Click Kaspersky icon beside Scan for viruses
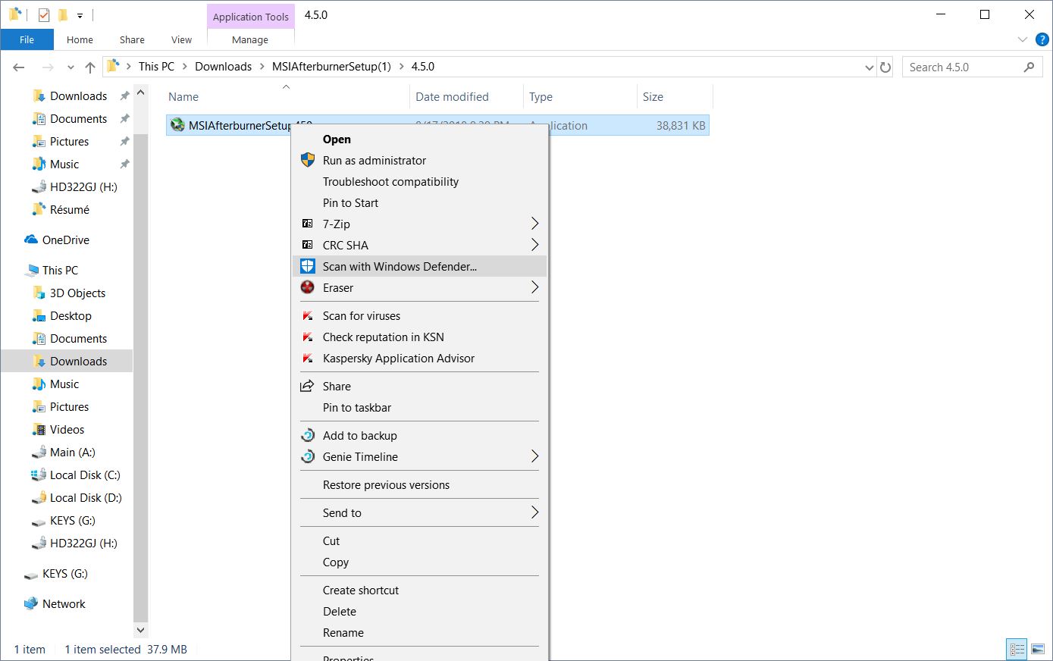The width and height of the screenshot is (1053, 661). (308, 315)
